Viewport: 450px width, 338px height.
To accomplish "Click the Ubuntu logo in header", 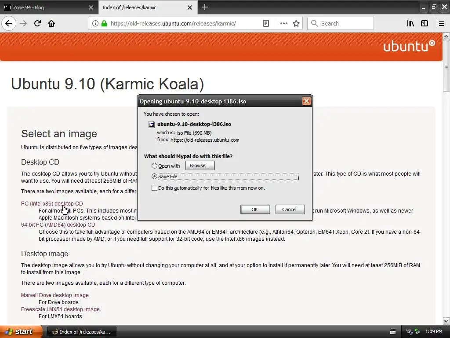I will 409,46.
